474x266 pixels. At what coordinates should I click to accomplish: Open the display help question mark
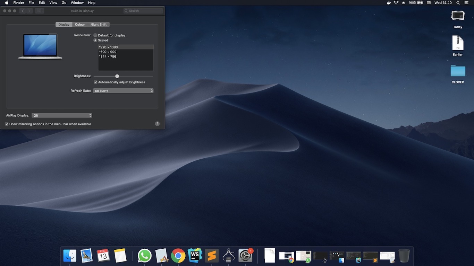pos(157,124)
